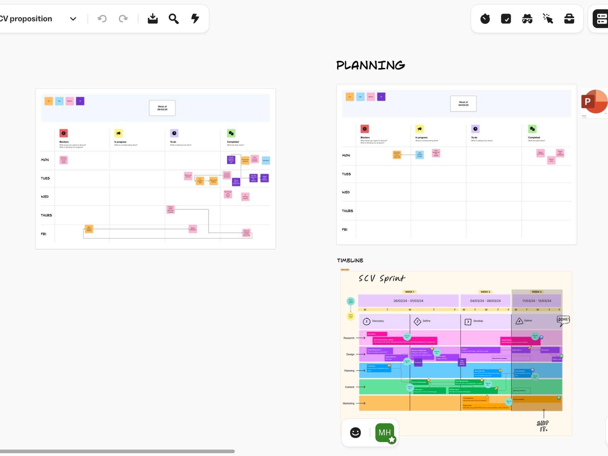Click the lightning bolt quick actions icon
This screenshot has width=608, height=456.
point(195,19)
